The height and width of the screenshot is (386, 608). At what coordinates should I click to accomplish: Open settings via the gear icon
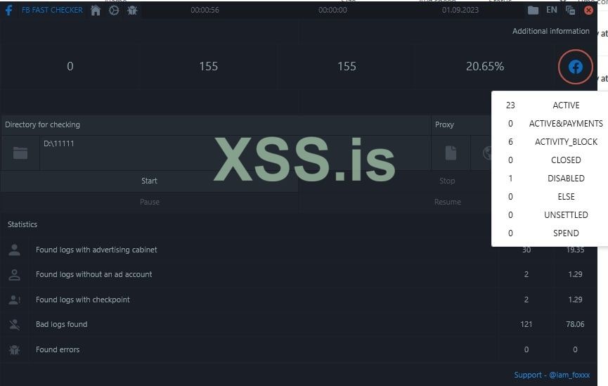click(x=114, y=11)
